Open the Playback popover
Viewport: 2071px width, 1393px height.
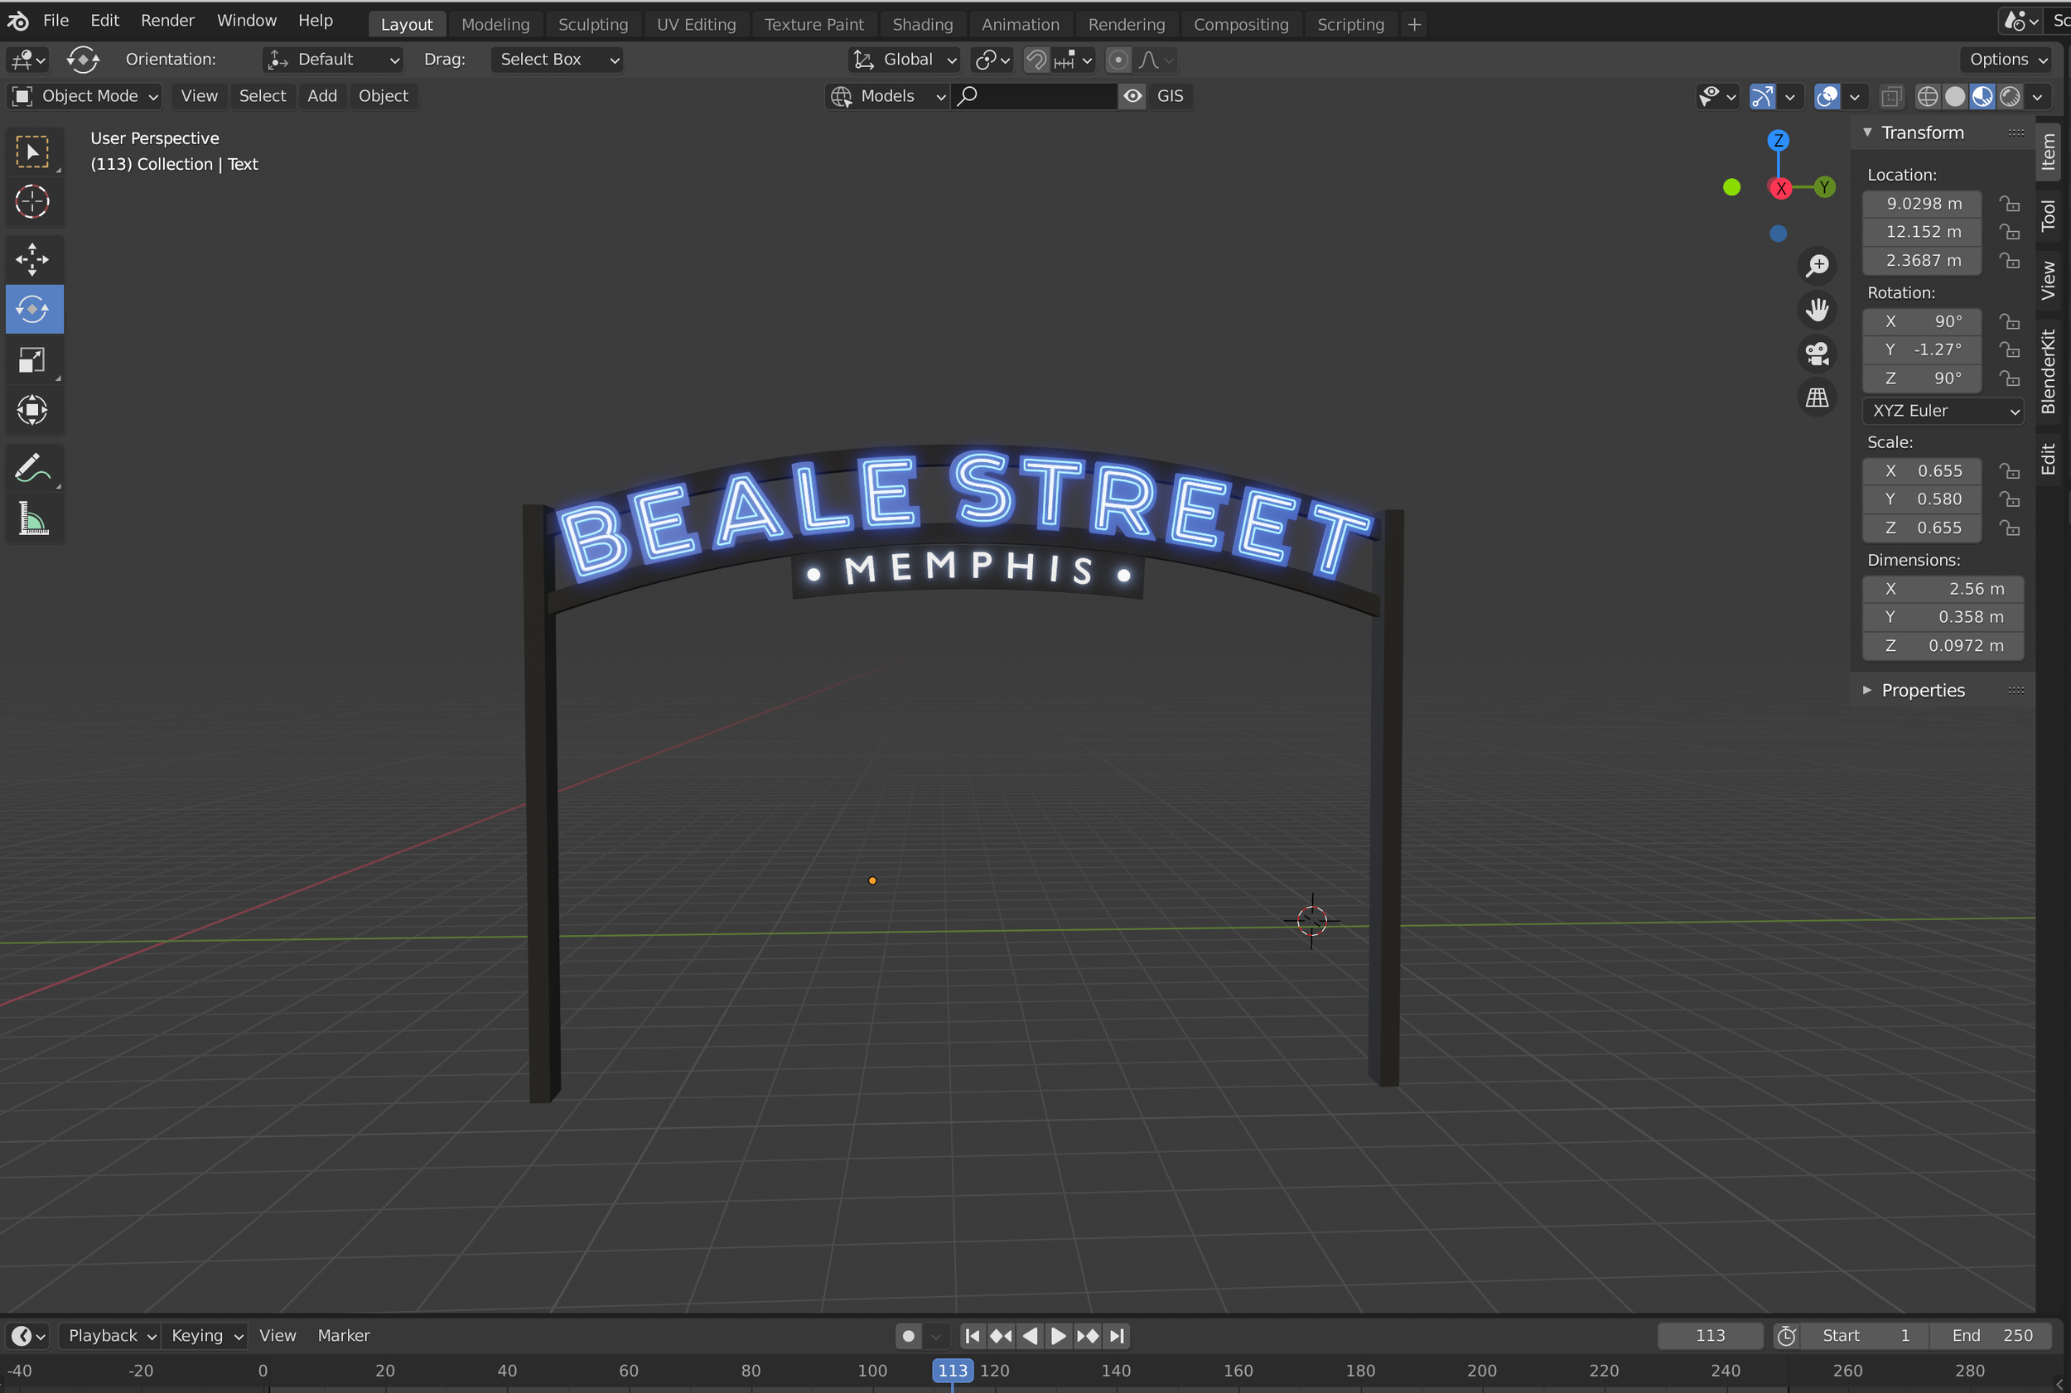109,1335
